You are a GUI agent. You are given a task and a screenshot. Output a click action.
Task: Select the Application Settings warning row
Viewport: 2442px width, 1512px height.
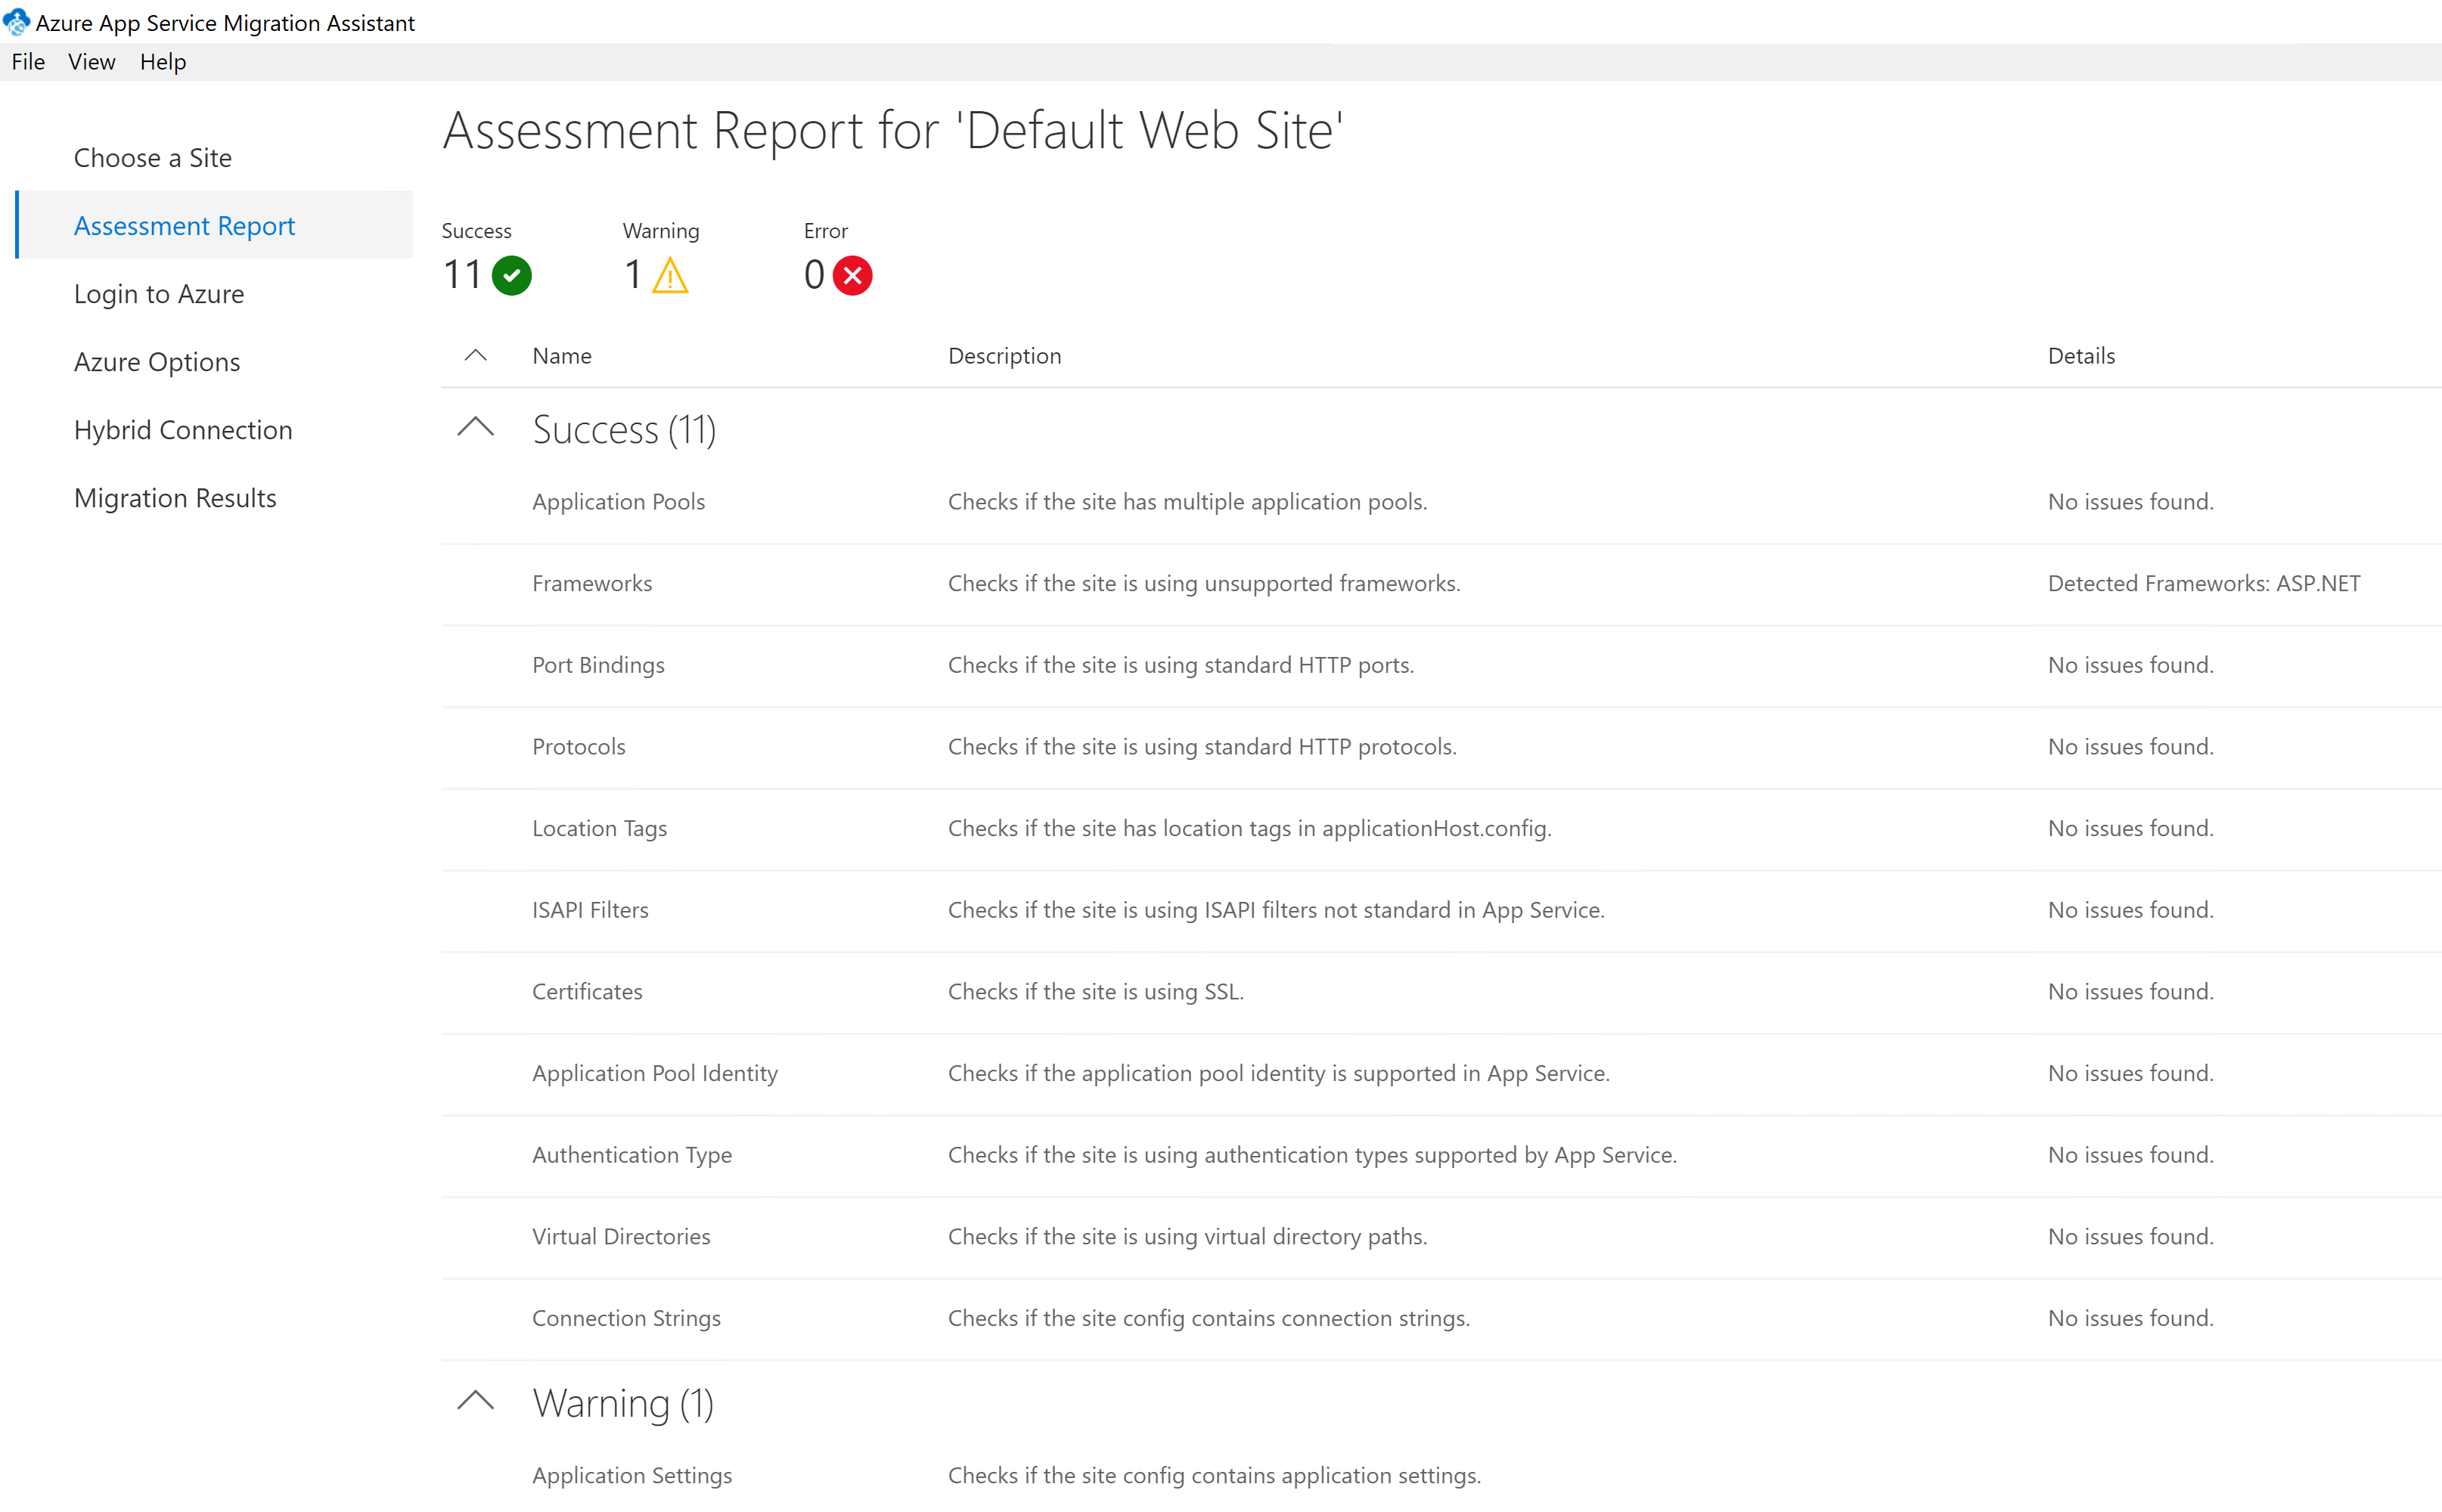[1441, 1475]
